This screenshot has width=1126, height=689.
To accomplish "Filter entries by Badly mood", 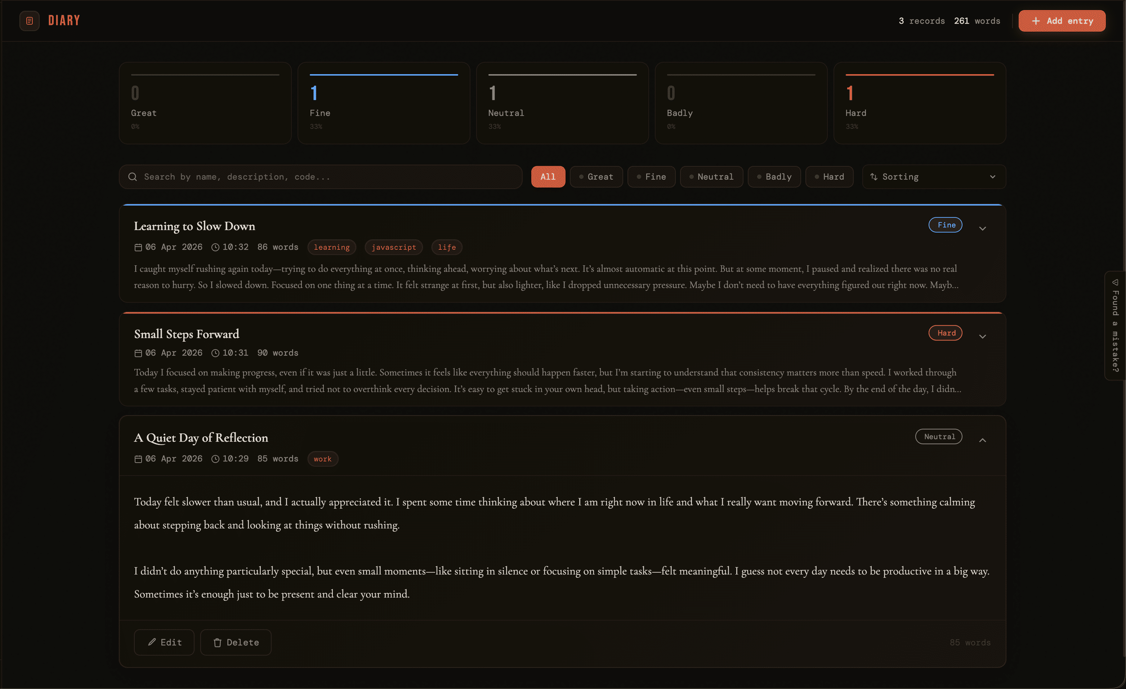I will [x=774, y=177].
